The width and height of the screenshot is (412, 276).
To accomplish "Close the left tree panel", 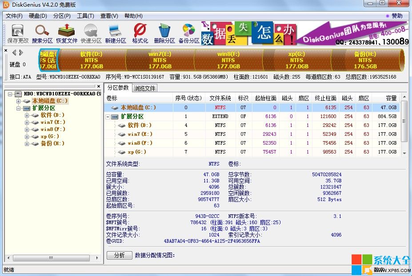I will (99, 86).
